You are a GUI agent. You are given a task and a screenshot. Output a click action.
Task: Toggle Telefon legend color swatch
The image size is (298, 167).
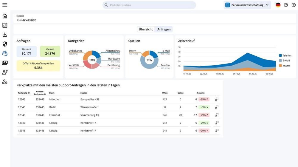[280, 55]
